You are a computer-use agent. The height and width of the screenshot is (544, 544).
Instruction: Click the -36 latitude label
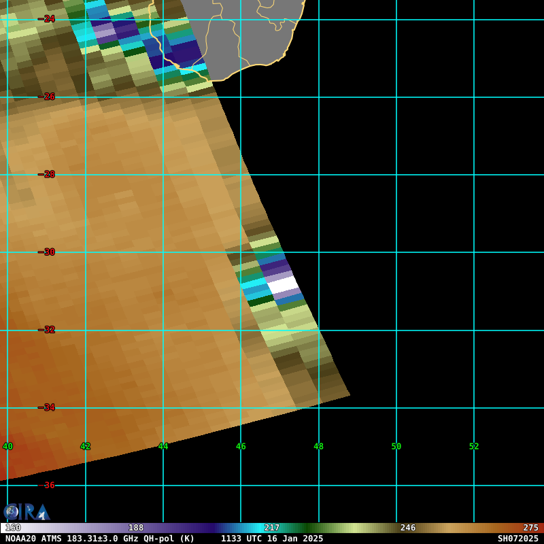[x=48, y=485]
